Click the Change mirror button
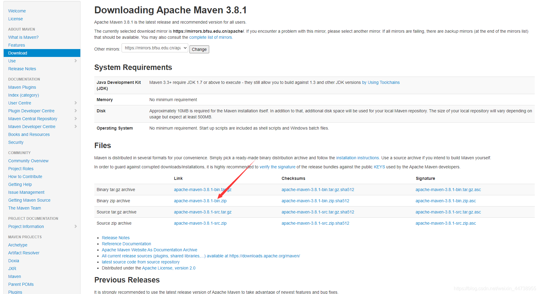Viewport: 539px width, 294px height. pos(199,49)
